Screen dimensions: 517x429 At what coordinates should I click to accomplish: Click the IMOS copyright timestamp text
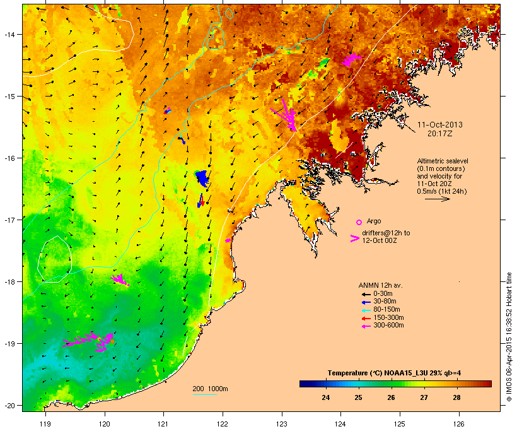coord(509,337)
